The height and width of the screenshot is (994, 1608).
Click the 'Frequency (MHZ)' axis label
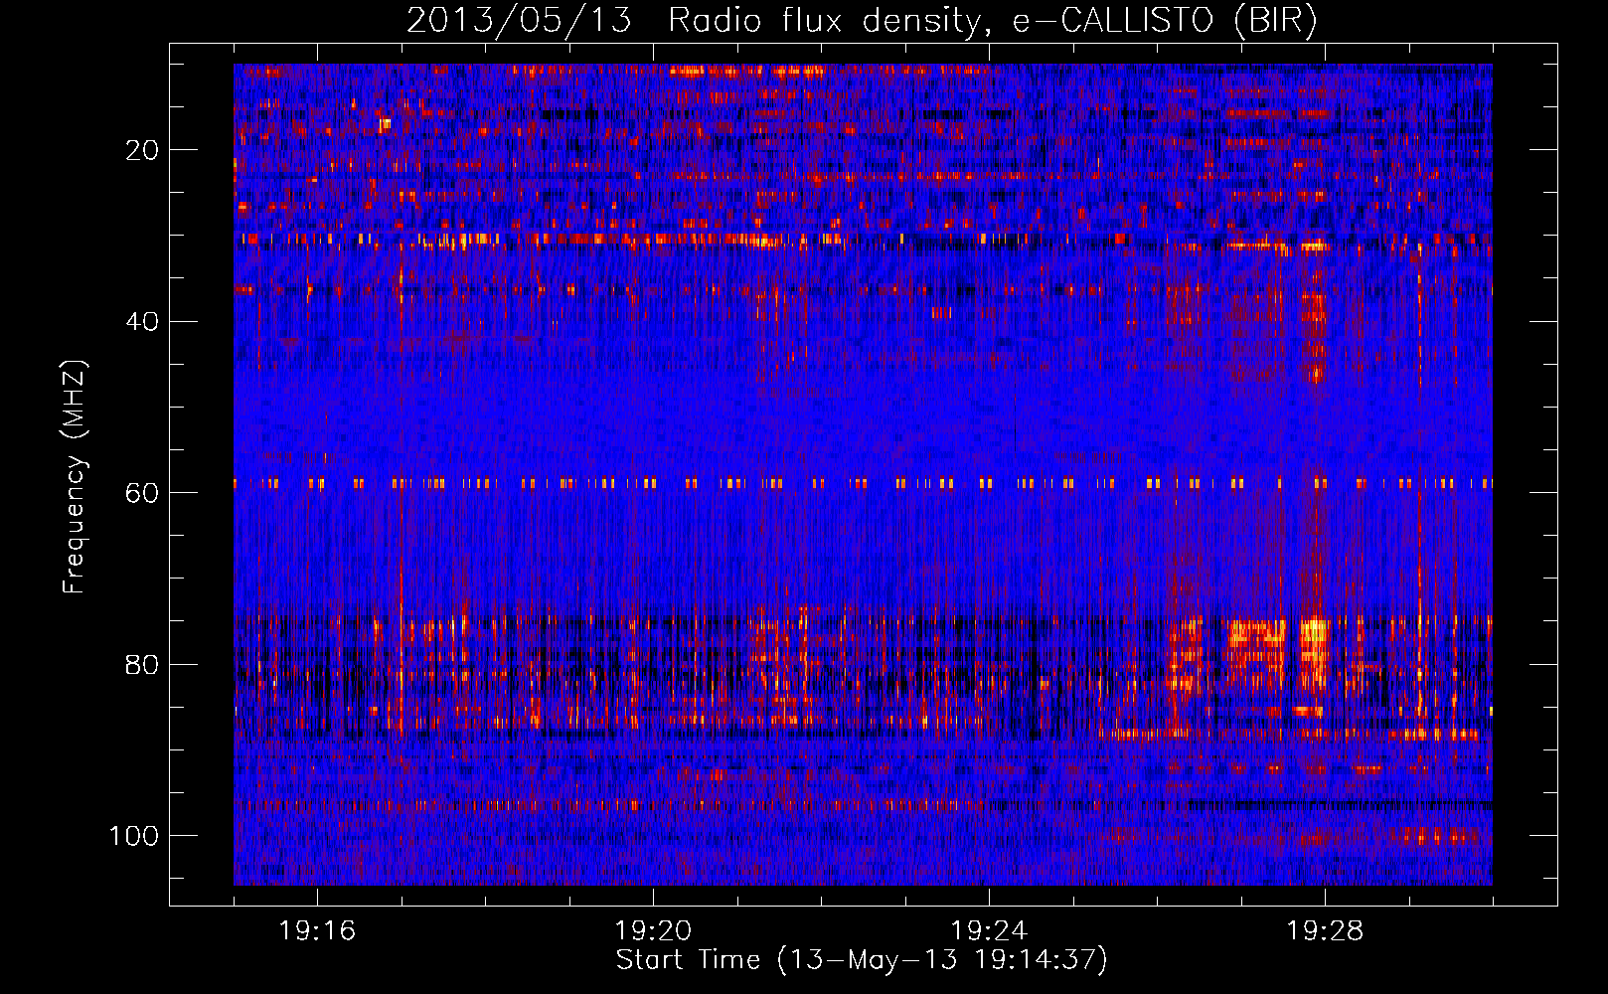coord(75,477)
